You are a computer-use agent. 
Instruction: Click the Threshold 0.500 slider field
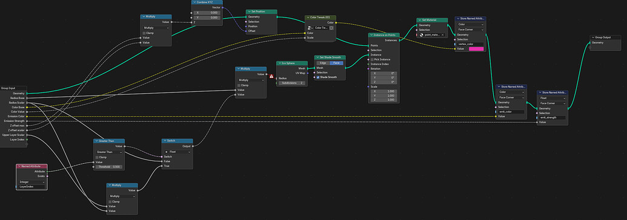[109, 166]
